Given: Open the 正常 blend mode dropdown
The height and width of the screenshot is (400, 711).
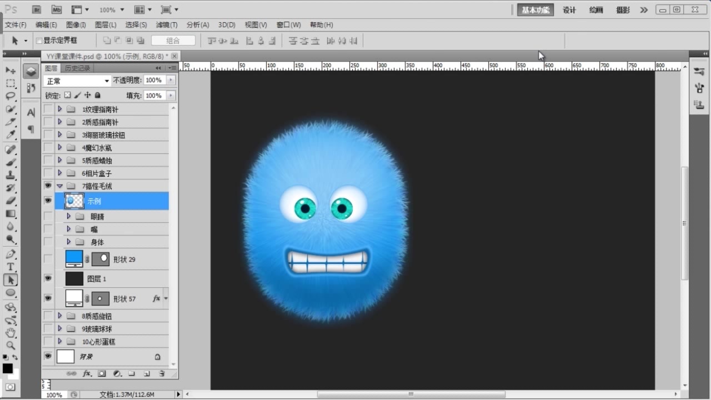Looking at the screenshot, I should coord(77,81).
